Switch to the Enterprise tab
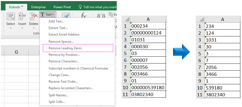This screenshot has height=107, width=242. [38, 7]
